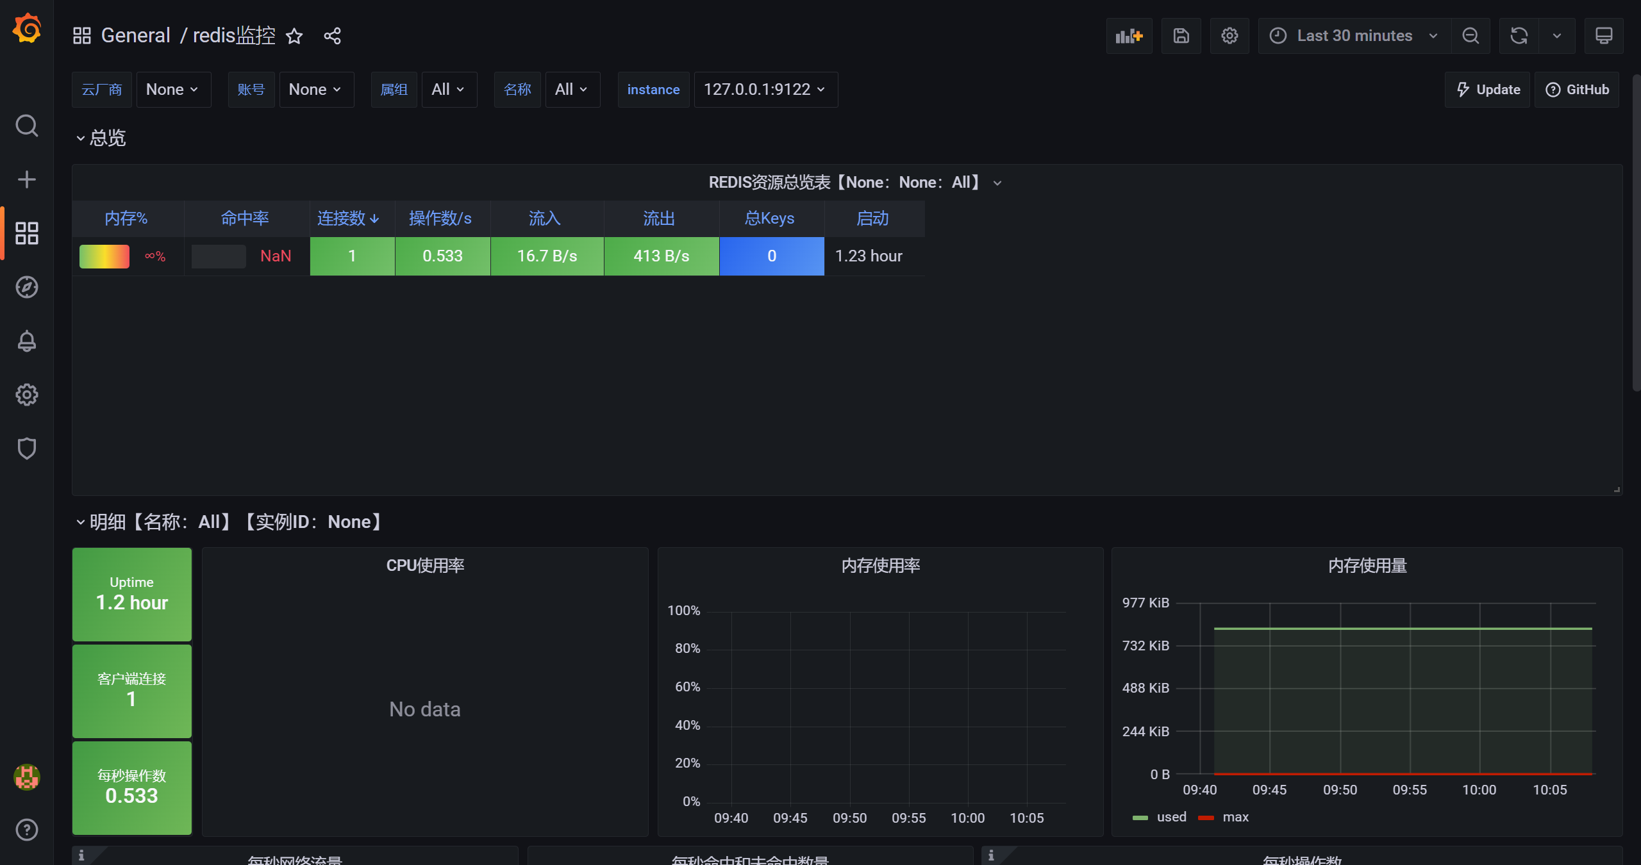Refresh the dashboard

pos(1519,36)
